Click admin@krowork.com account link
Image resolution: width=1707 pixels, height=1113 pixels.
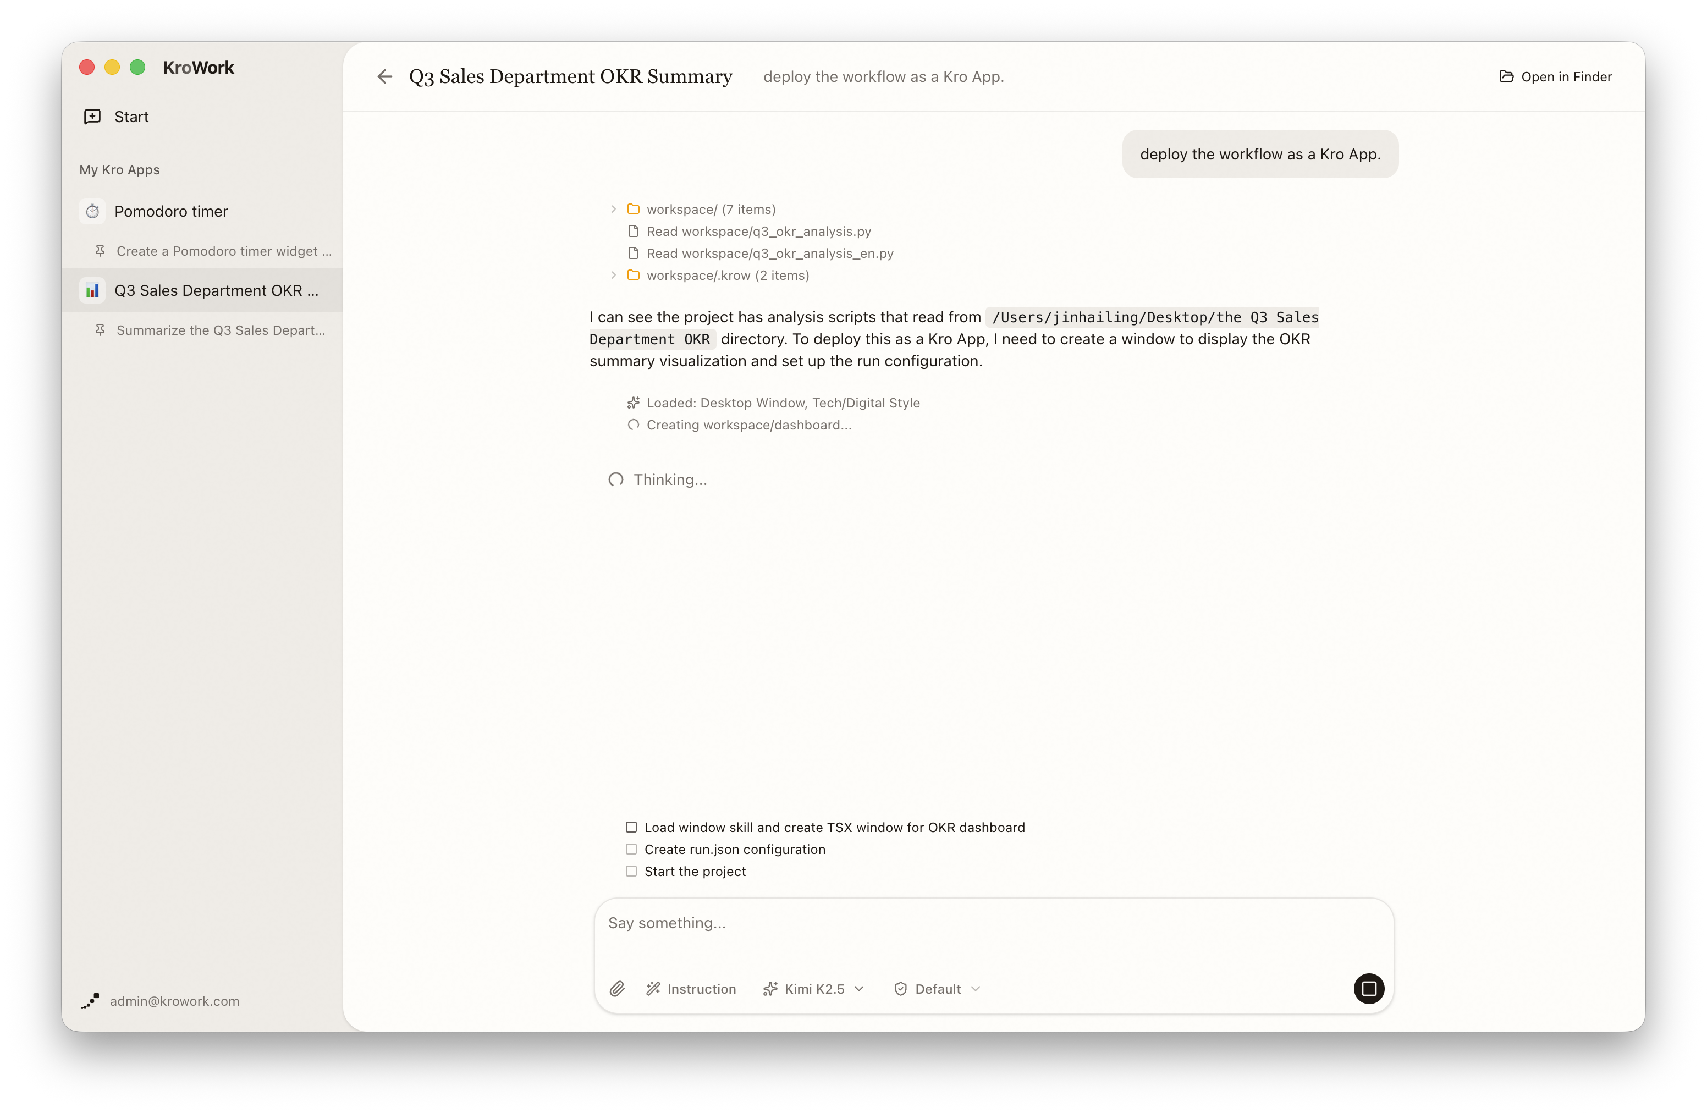tap(174, 1001)
